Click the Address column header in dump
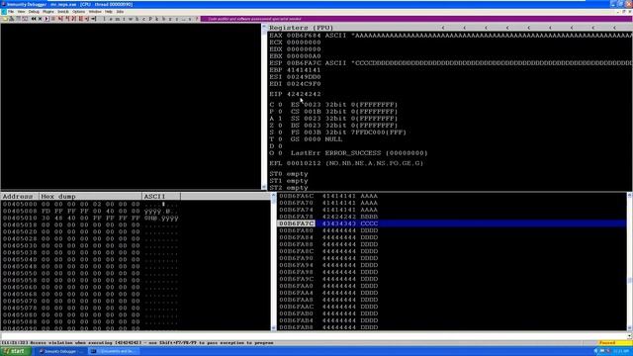Image resolution: width=633 pixels, height=356 pixels. pyautogui.click(x=20, y=196)
